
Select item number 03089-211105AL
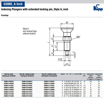click(x=49, y=86)
